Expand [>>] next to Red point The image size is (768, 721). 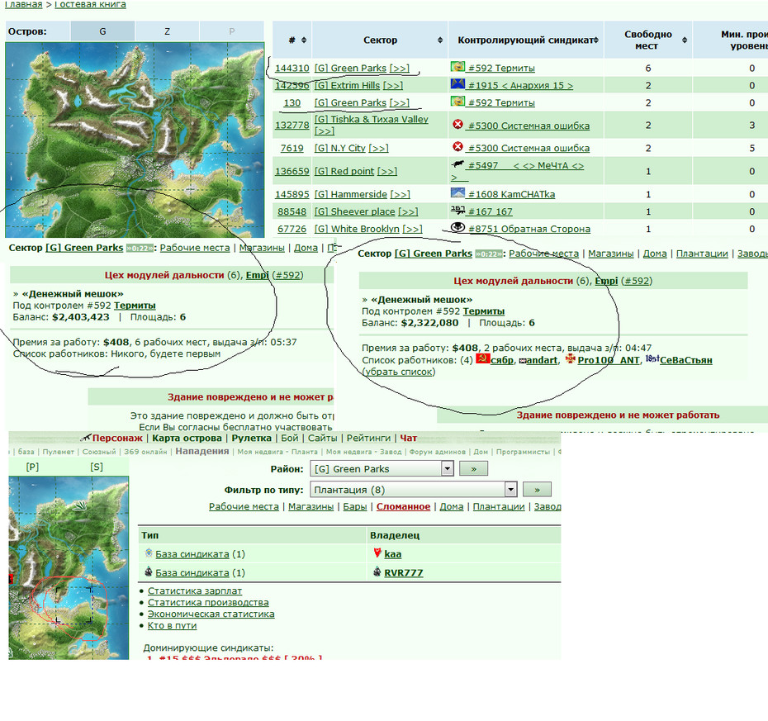tap(387, 172)
